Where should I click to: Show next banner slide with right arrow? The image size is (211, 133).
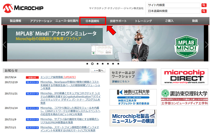[207, 45]
